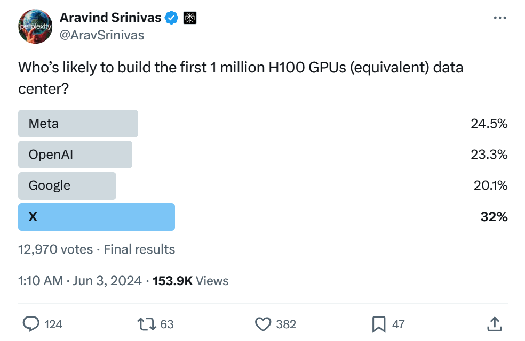
Task: Open the share post icon
Action: pos(494,323)
